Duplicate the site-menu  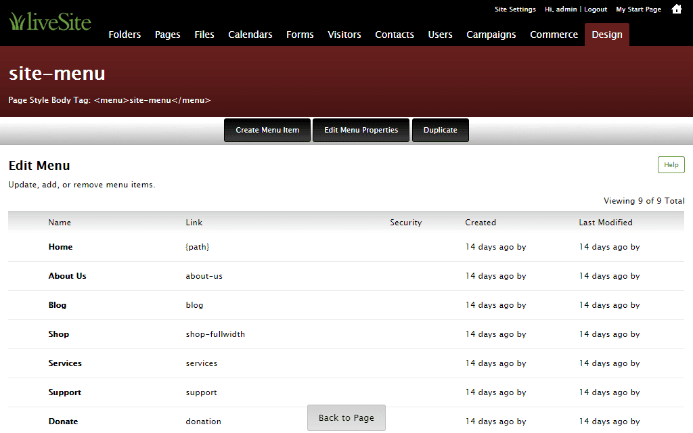[x=440, y=130]
